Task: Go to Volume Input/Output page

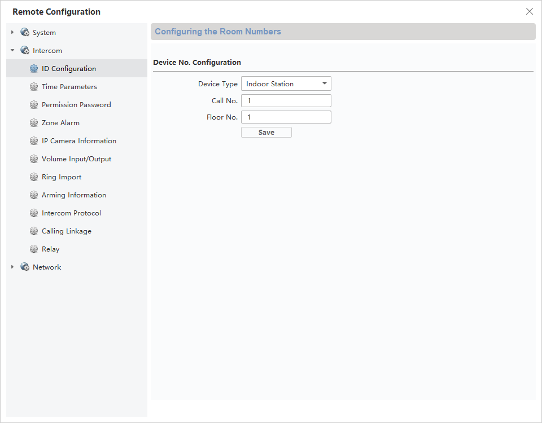Action: point(76,159)
